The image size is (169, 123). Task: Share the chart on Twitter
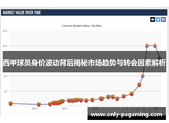[x=158, y=20]
